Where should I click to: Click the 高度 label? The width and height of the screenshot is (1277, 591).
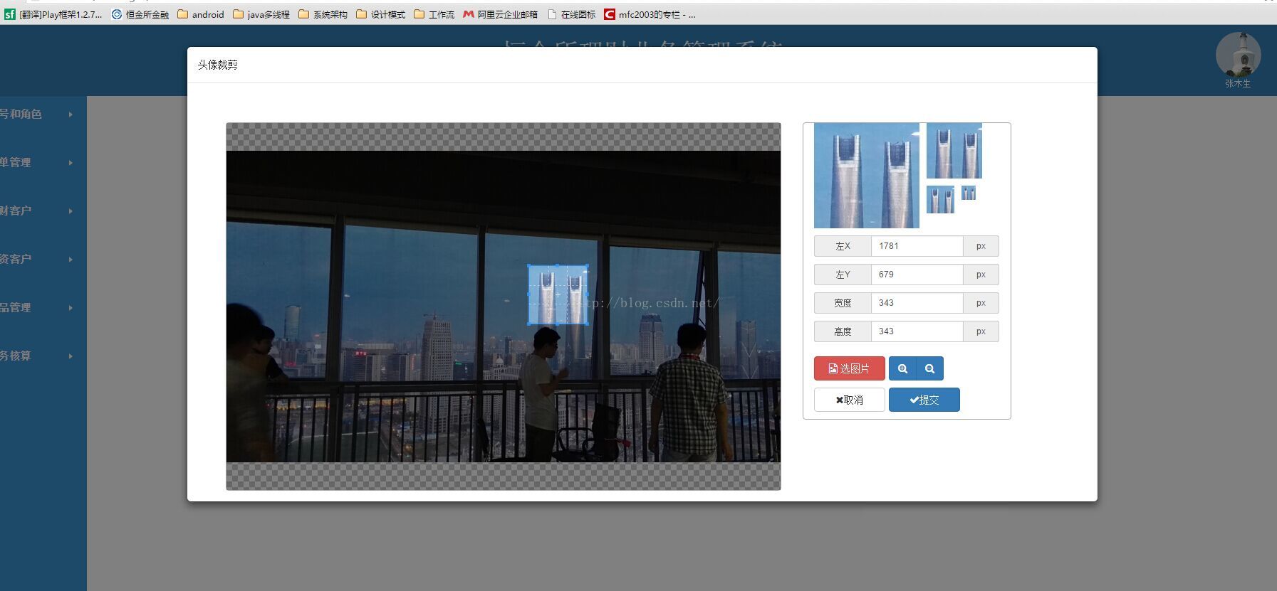click(x=843, y=331)
